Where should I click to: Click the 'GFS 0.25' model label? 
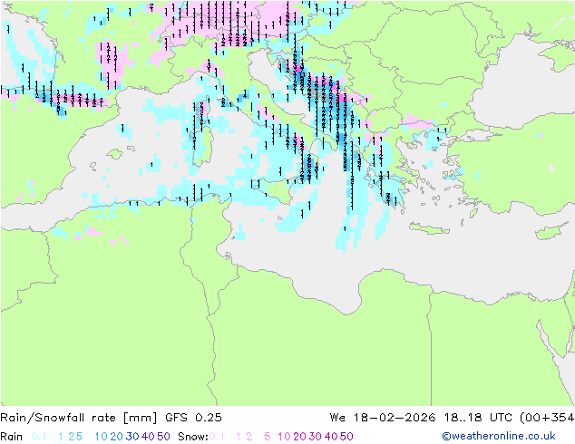point(193,418)
